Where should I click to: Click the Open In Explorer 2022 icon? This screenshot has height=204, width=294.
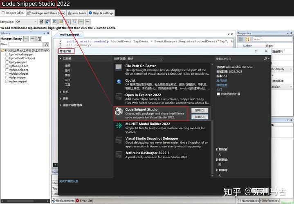(x=119, y=96)
